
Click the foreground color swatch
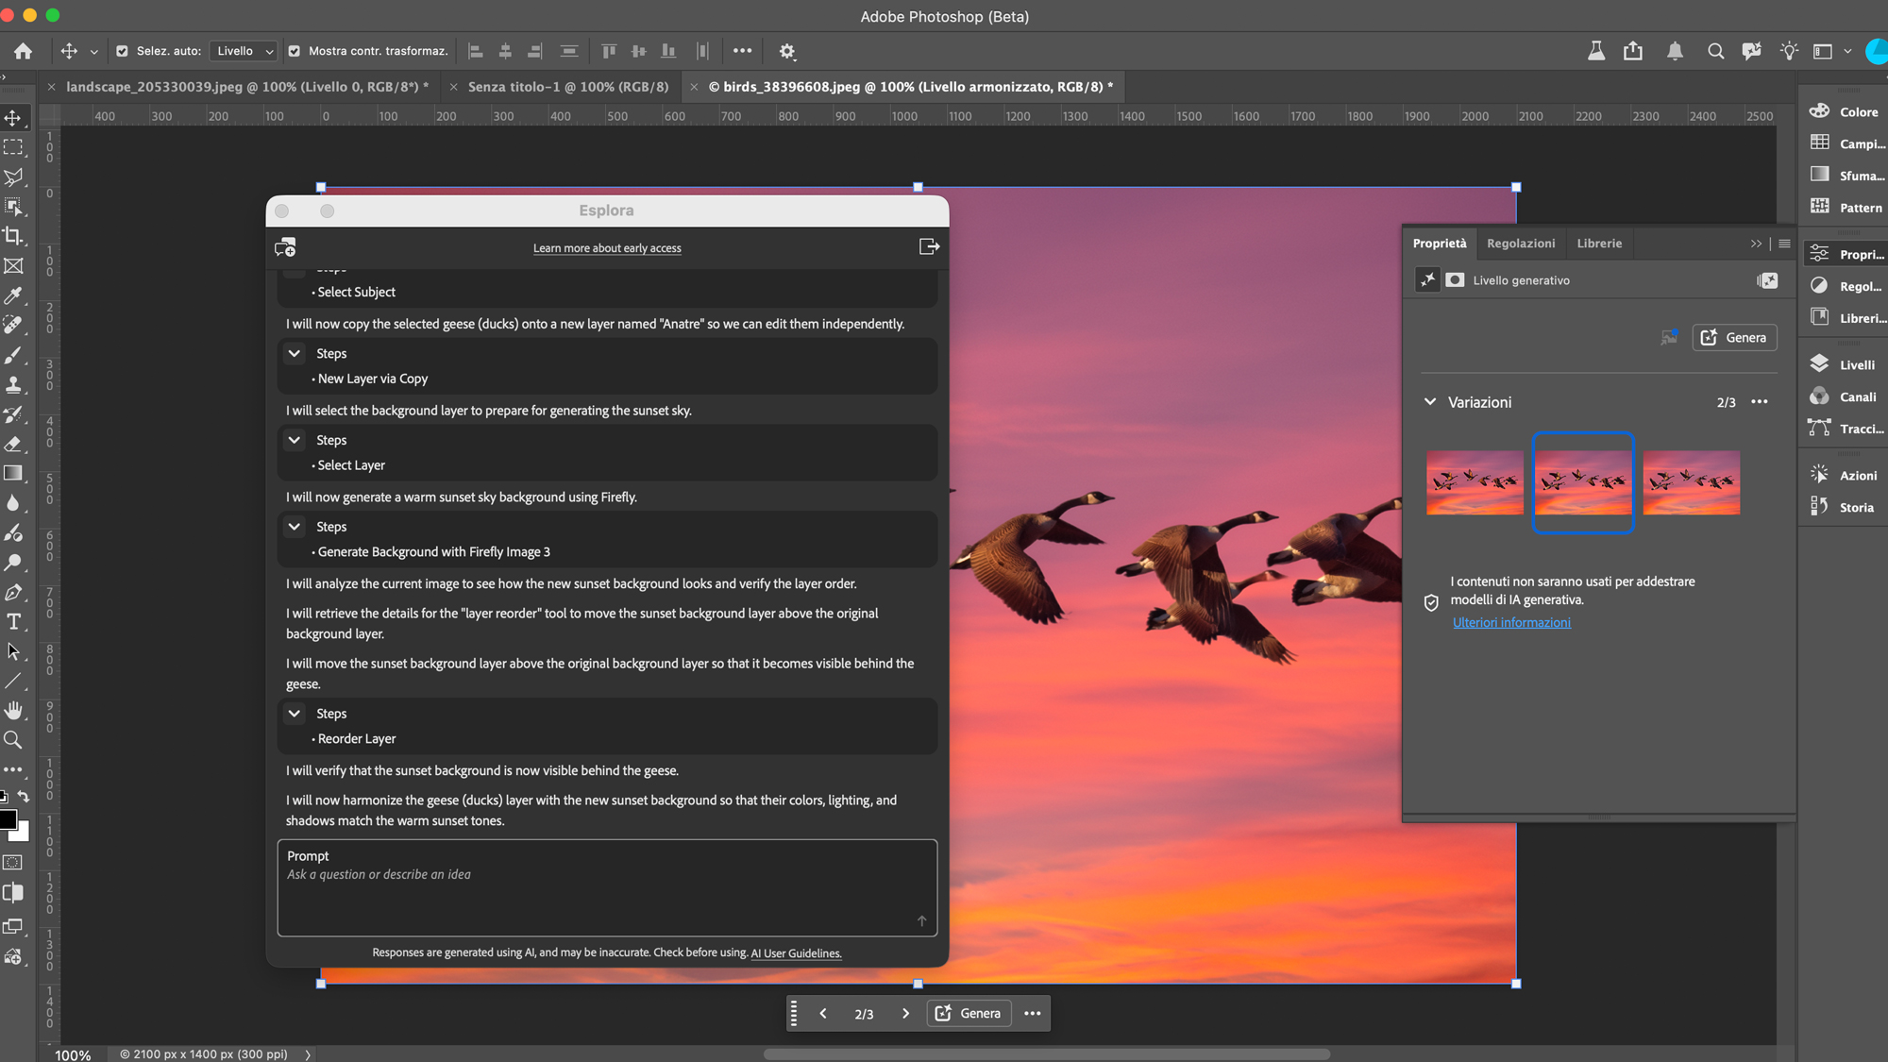click(x=8, y=819)
